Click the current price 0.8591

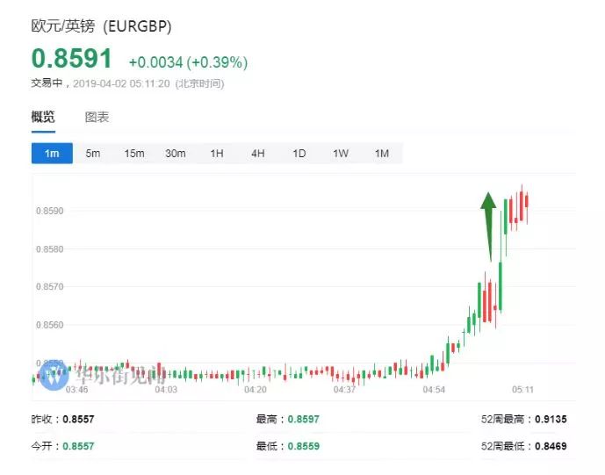point(72,59)
